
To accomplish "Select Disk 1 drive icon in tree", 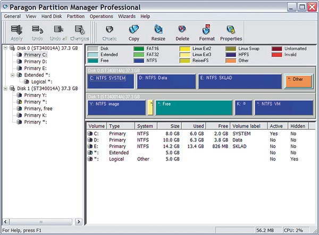I will click(x=12, y=88).
